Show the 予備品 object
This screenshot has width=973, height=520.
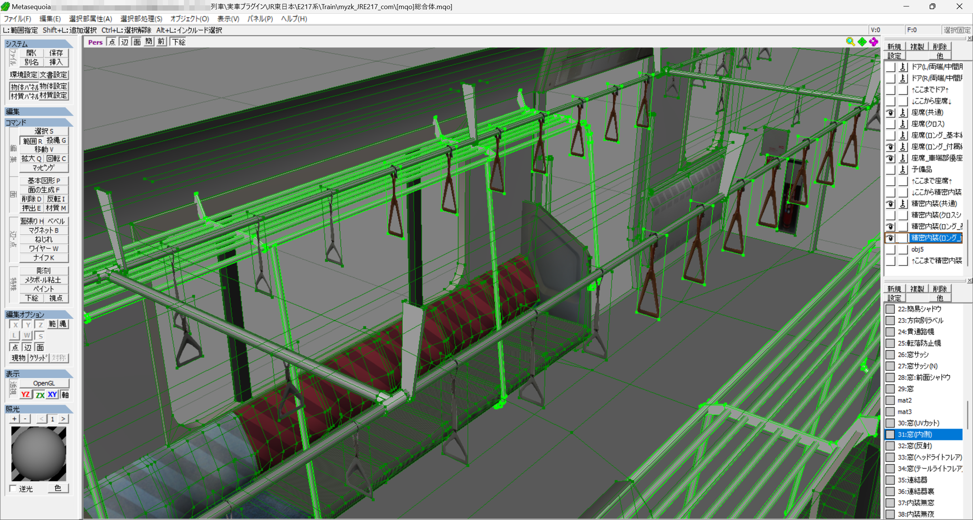tap(890, 170)
